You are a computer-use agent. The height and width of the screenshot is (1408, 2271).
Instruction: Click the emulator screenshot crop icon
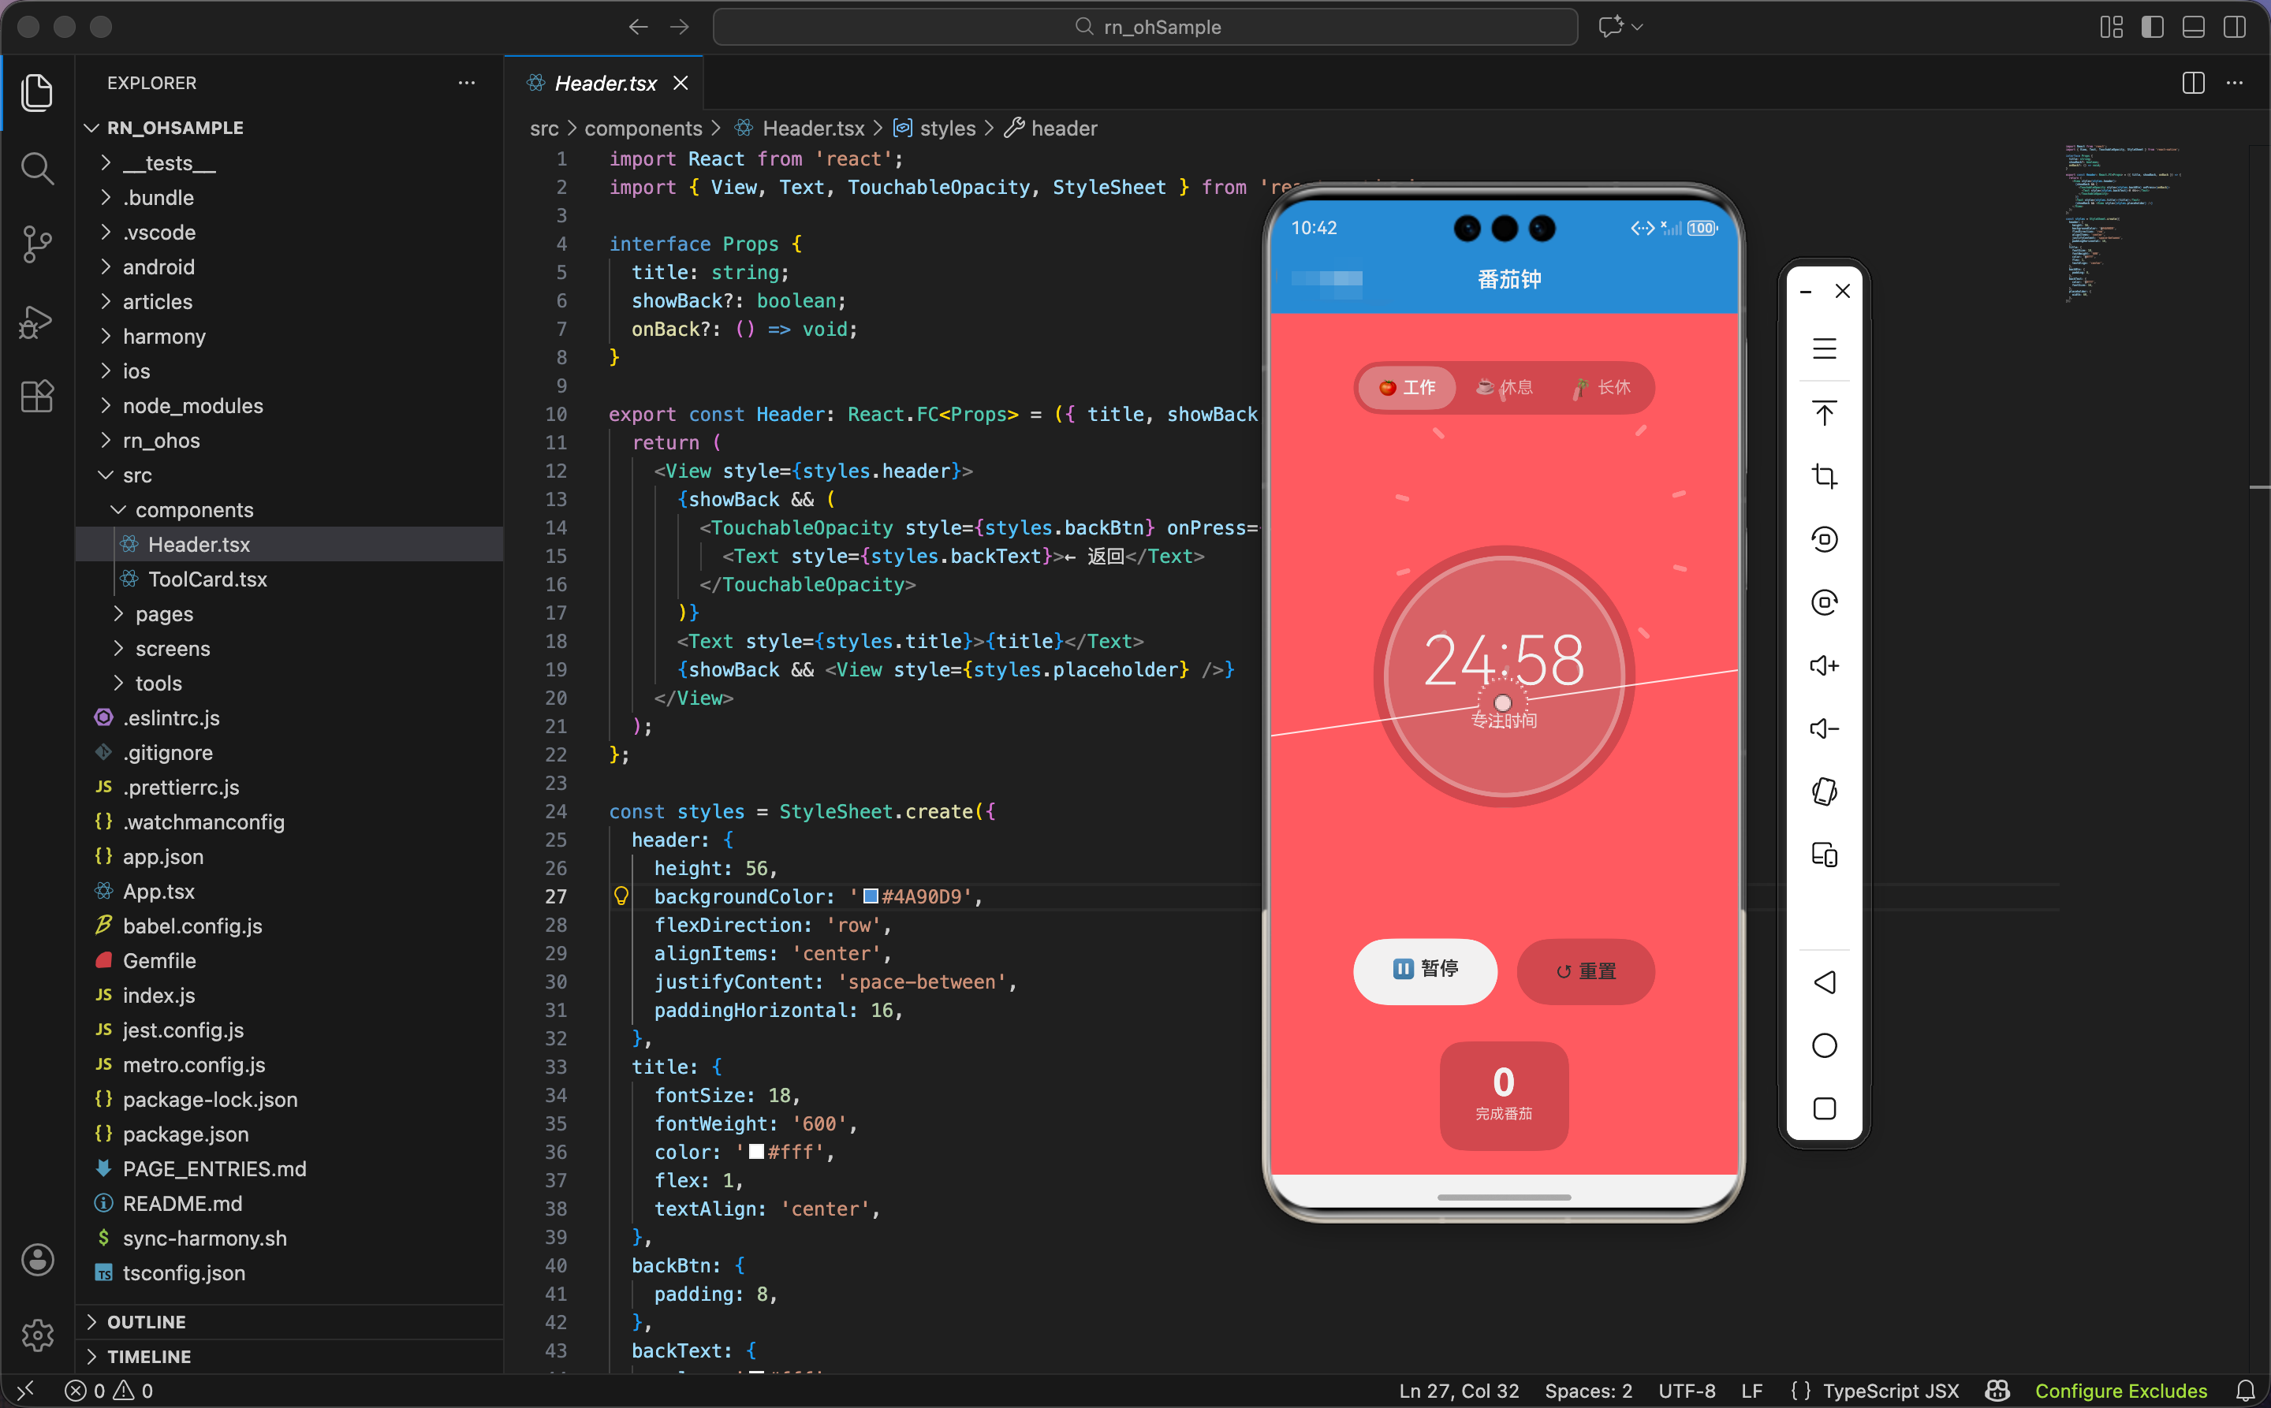click(1824, 477)
